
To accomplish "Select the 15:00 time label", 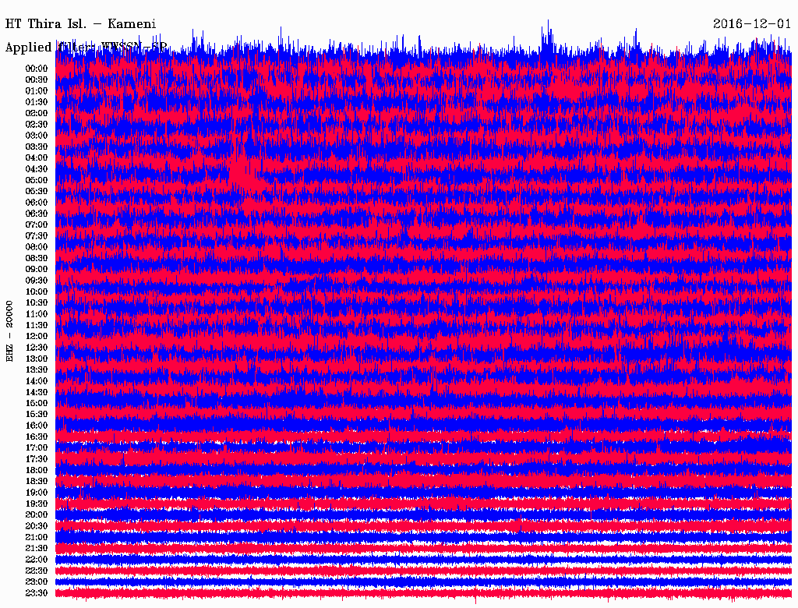I will 37,403.
